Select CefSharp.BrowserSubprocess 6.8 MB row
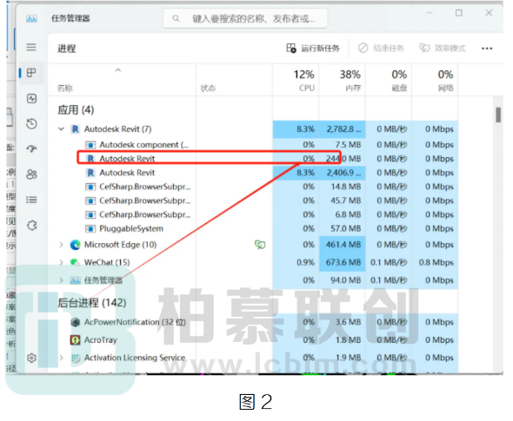The width and height of the screenshot is (513, 421). click(252, 214)
